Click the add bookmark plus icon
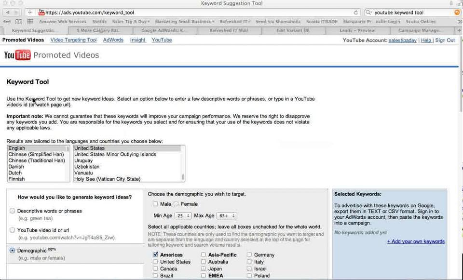The height and width of the screenshot is (280, 463). 30,13
